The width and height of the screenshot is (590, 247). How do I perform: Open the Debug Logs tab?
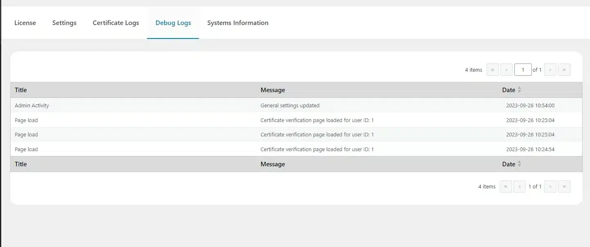173,23
